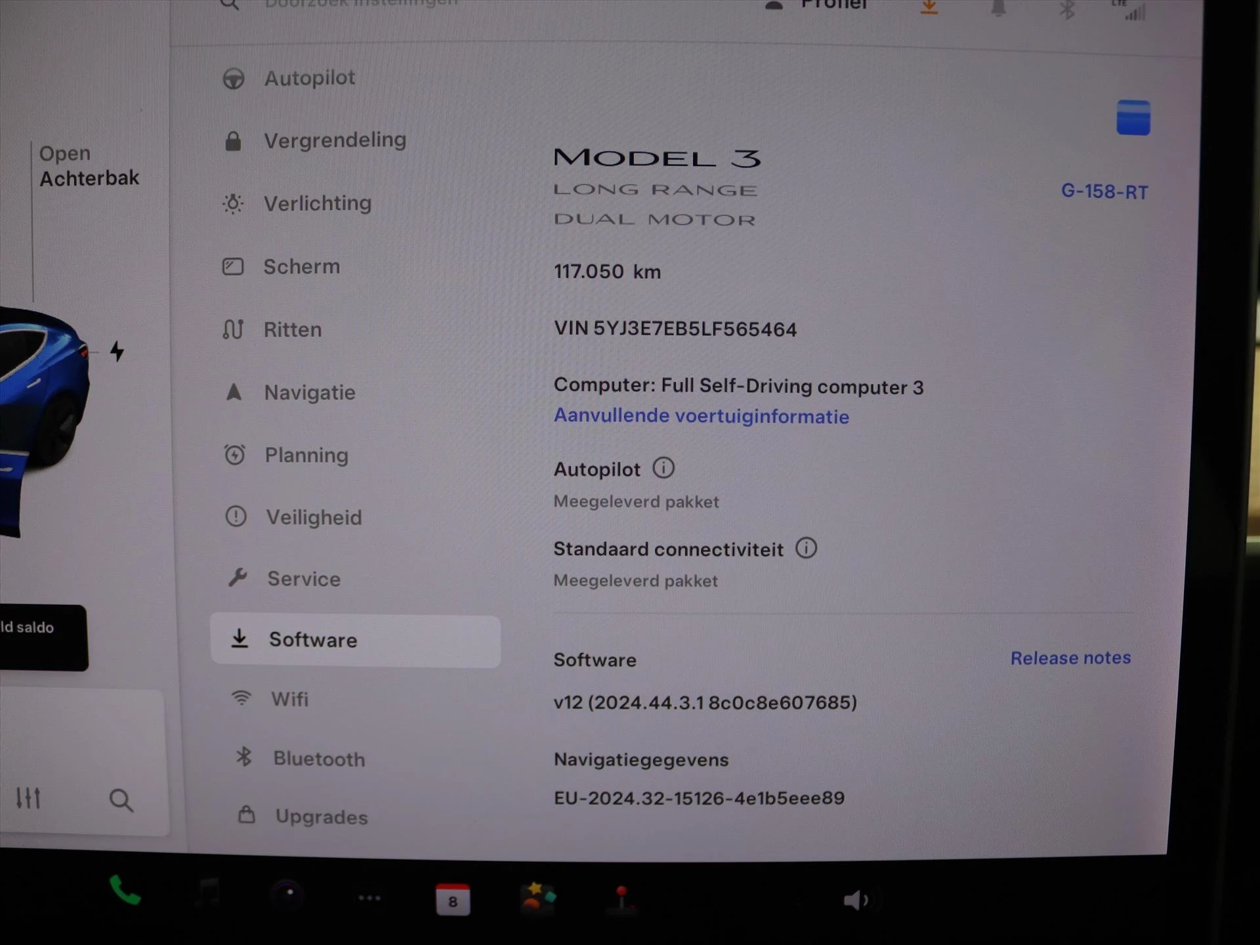Screen dimensions: 1260x945
Task: Tap software version v12 2024.44.3.1 text
Action: coord(705,702)
